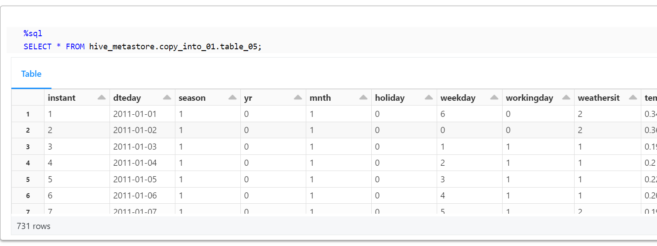Image resolution: width=657 pixels, height=246 pixels.
Task: Click workingday column sort arrow
Action: pos(566,98)
